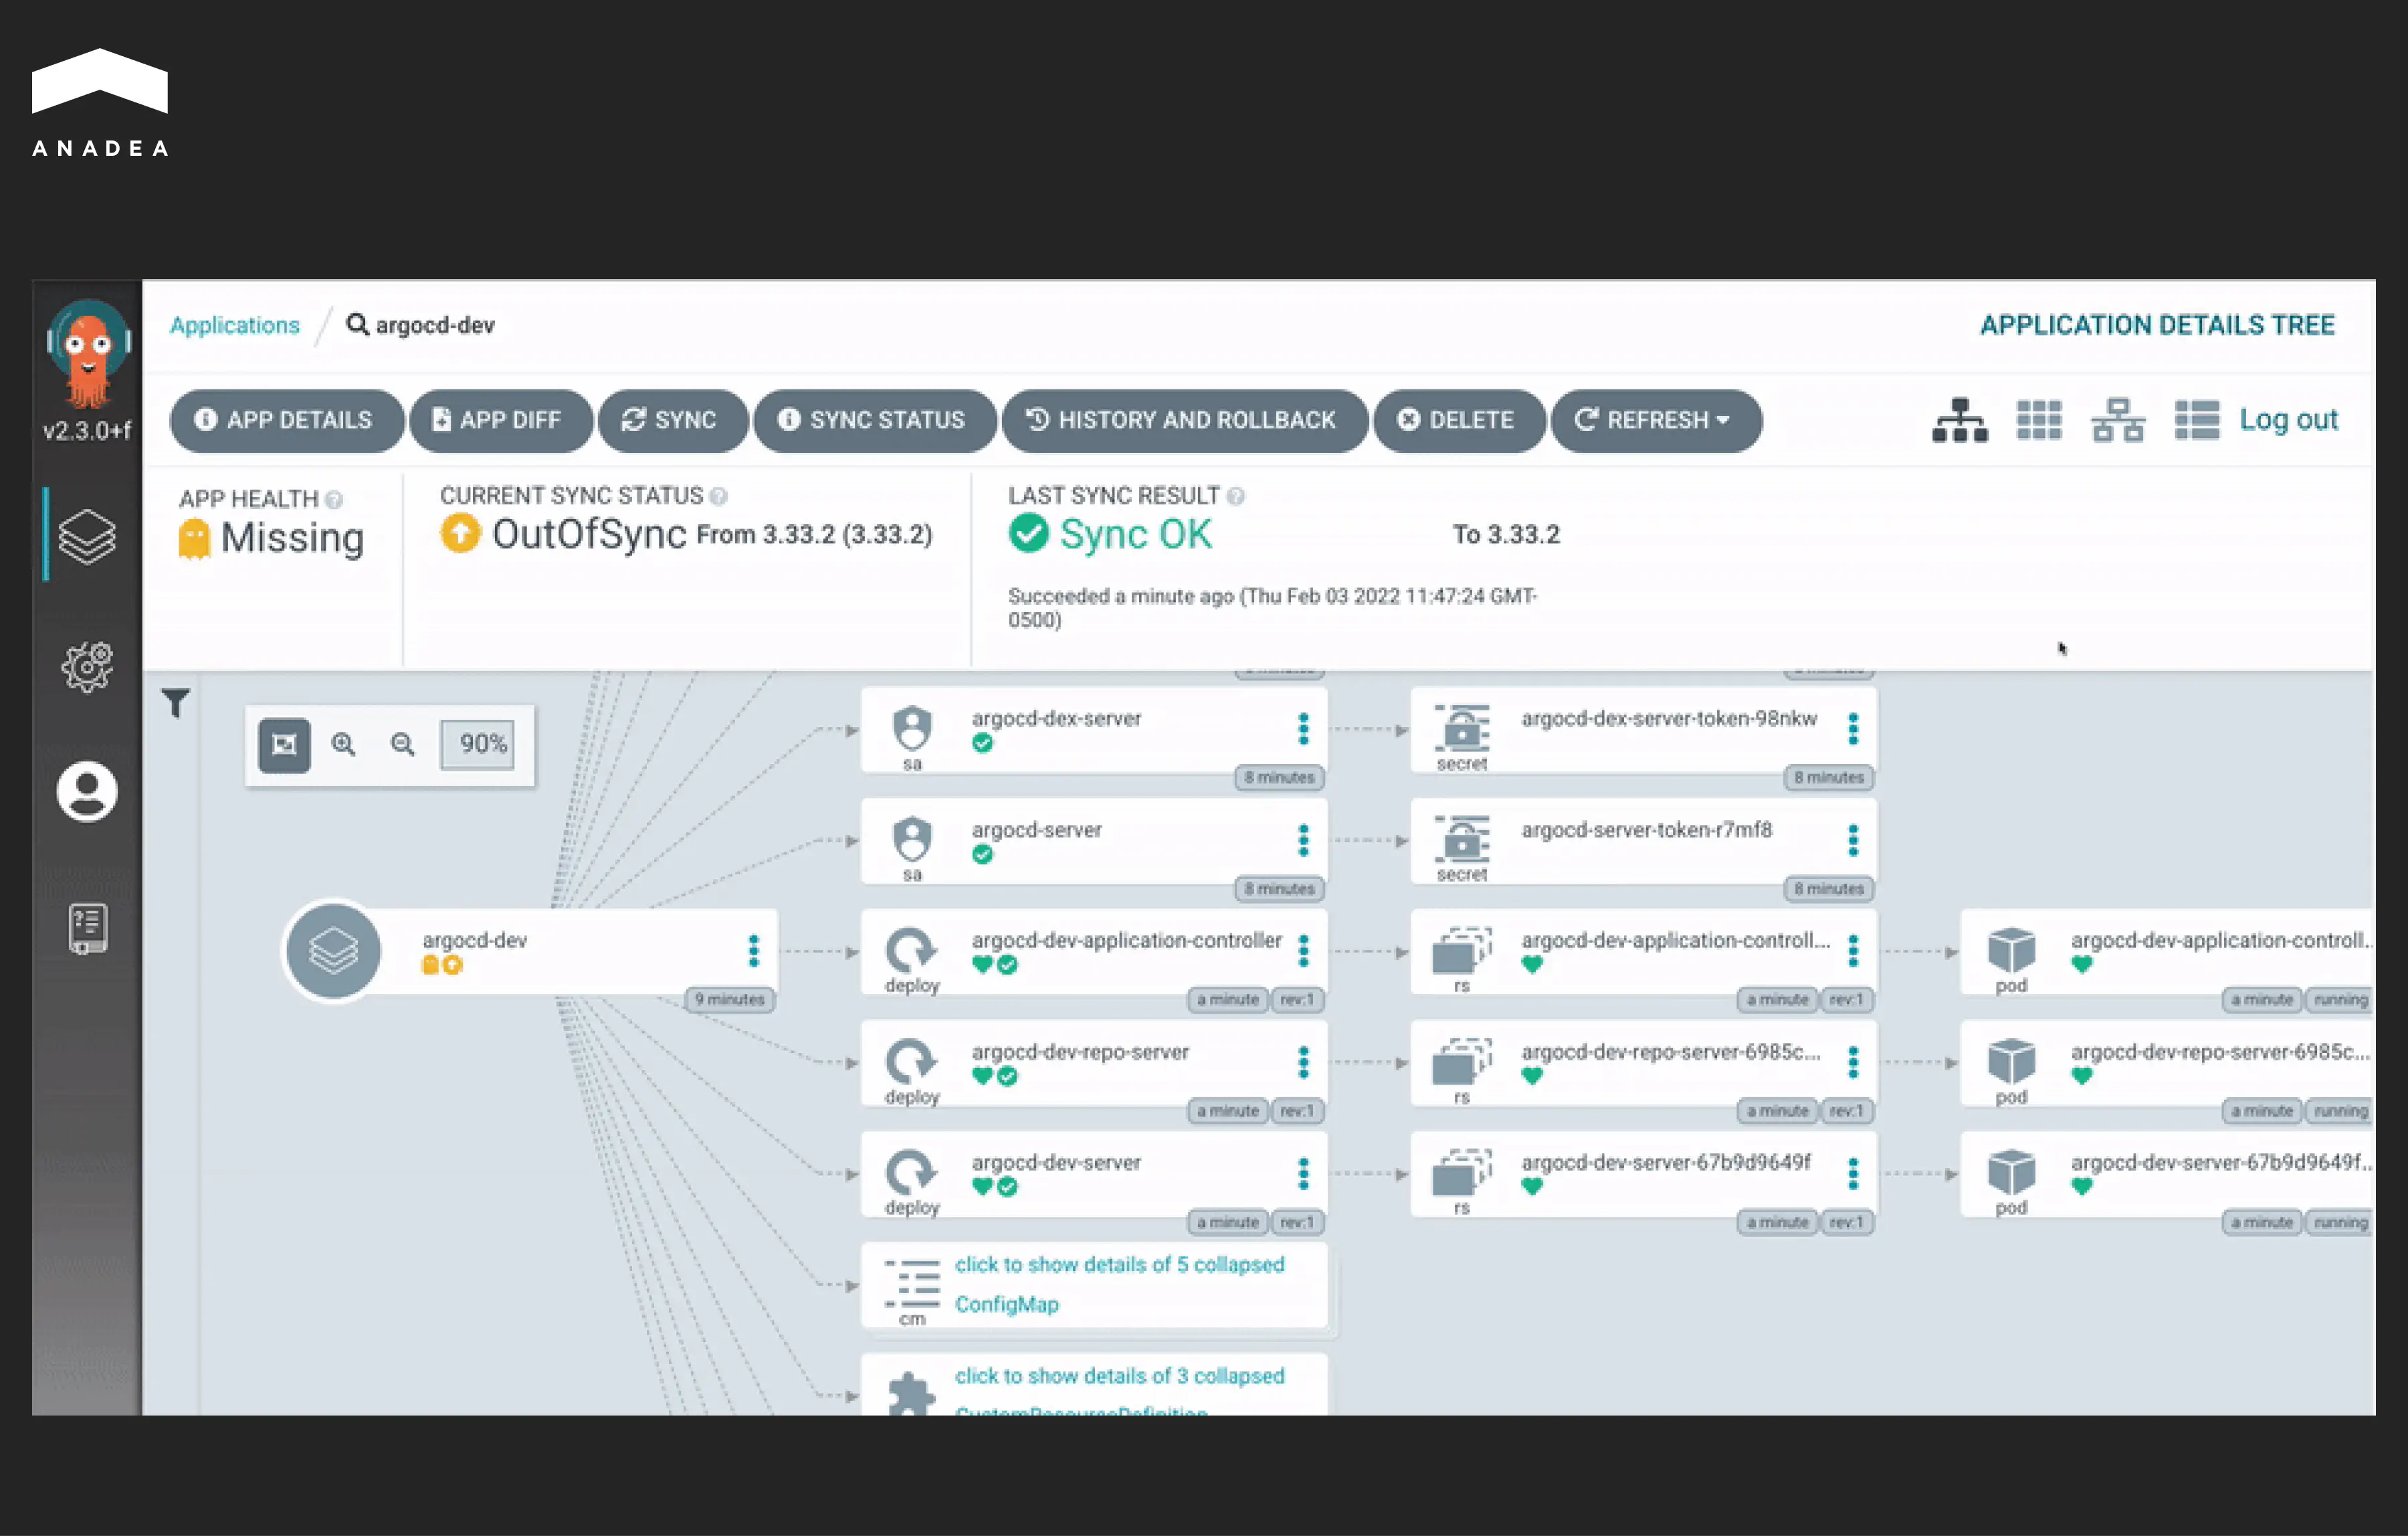
Task: Click the argocd-dev-repo-server deploy icon
Action: (x=911, y=1062)
